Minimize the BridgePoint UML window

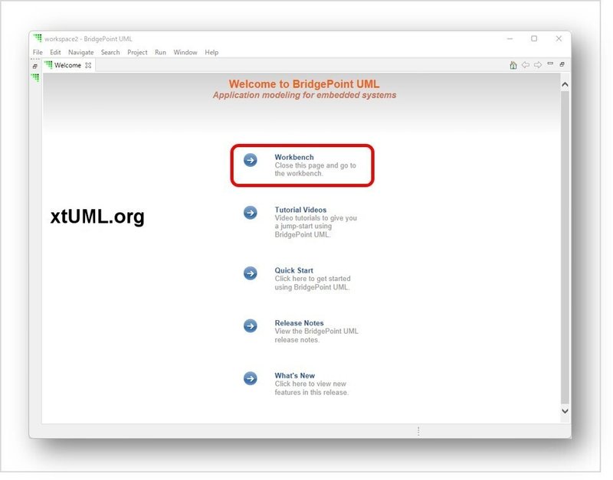(x=510, y=38)
